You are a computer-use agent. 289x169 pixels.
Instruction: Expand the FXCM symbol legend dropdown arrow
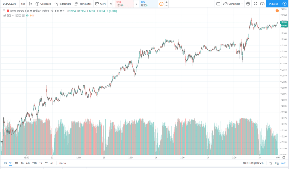[64, 11]
